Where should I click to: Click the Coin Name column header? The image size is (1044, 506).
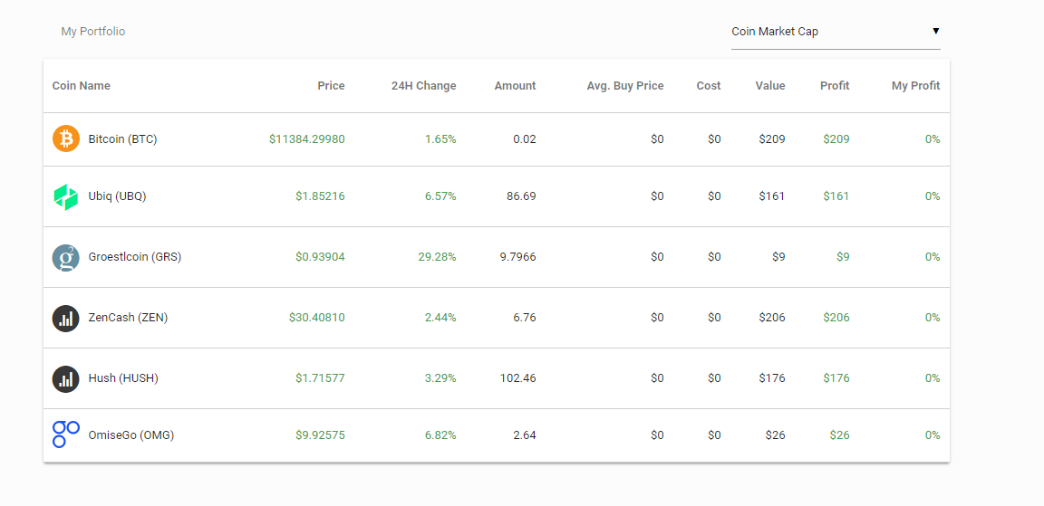pyautogui.click(x=82, y=86)
